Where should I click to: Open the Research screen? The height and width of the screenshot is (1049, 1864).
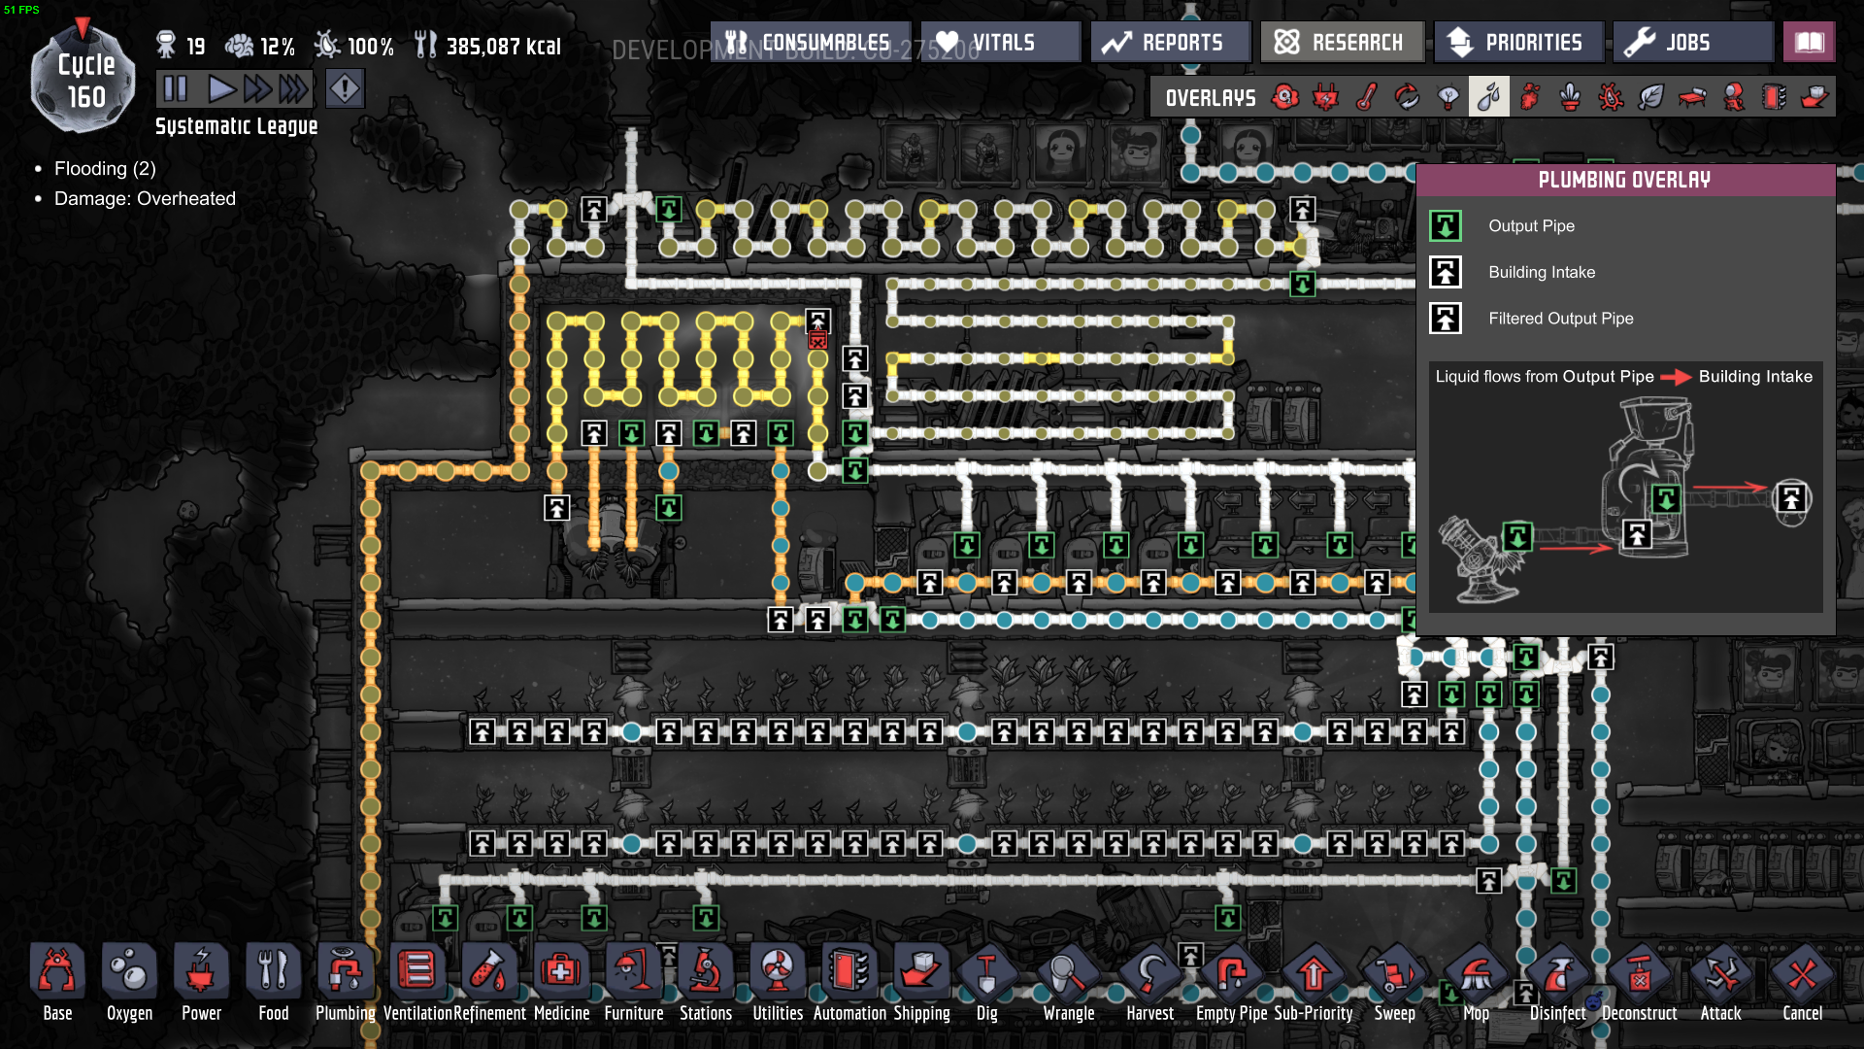tap(1341, 43)
